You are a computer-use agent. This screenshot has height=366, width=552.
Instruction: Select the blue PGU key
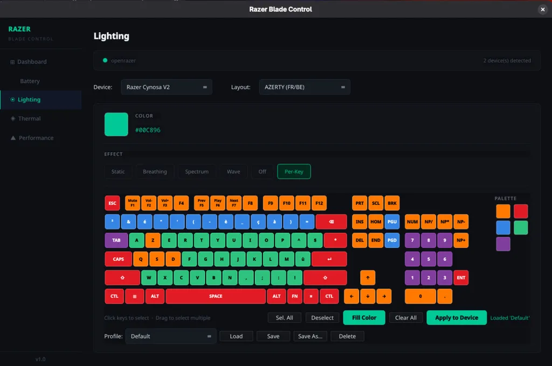[x=392, y=222]
